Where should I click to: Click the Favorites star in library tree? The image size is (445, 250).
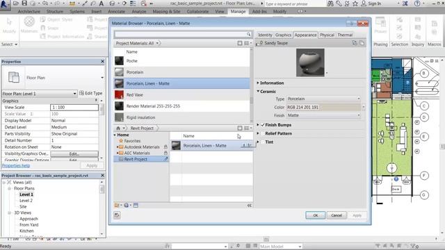(121, 140)
